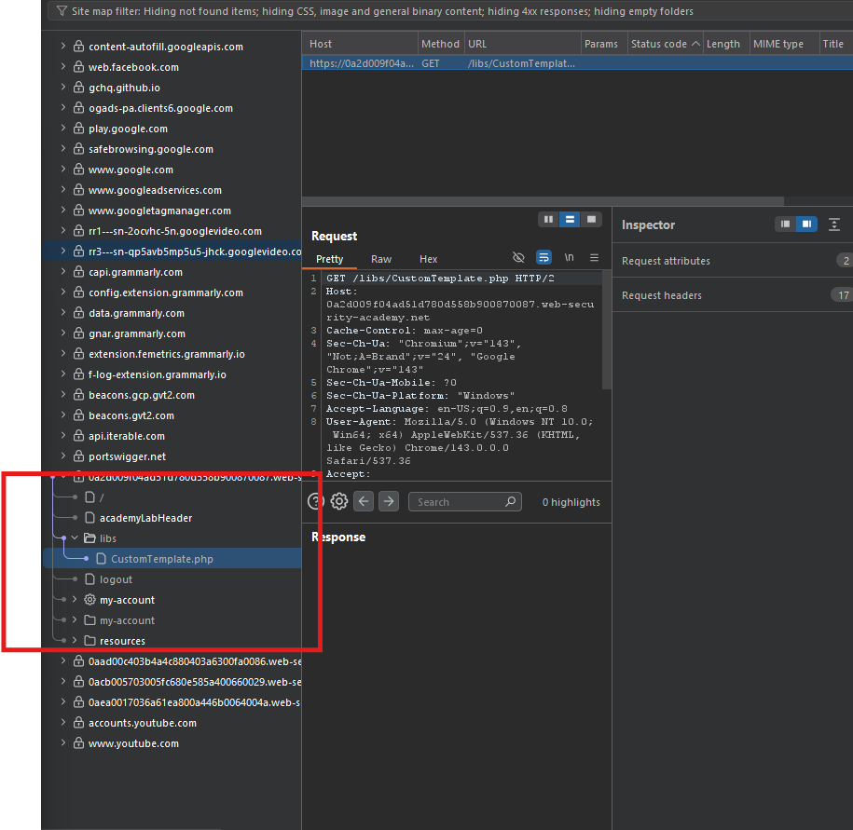
Task: Click the request editor vertical scrollbar
Action: (607, 331)
